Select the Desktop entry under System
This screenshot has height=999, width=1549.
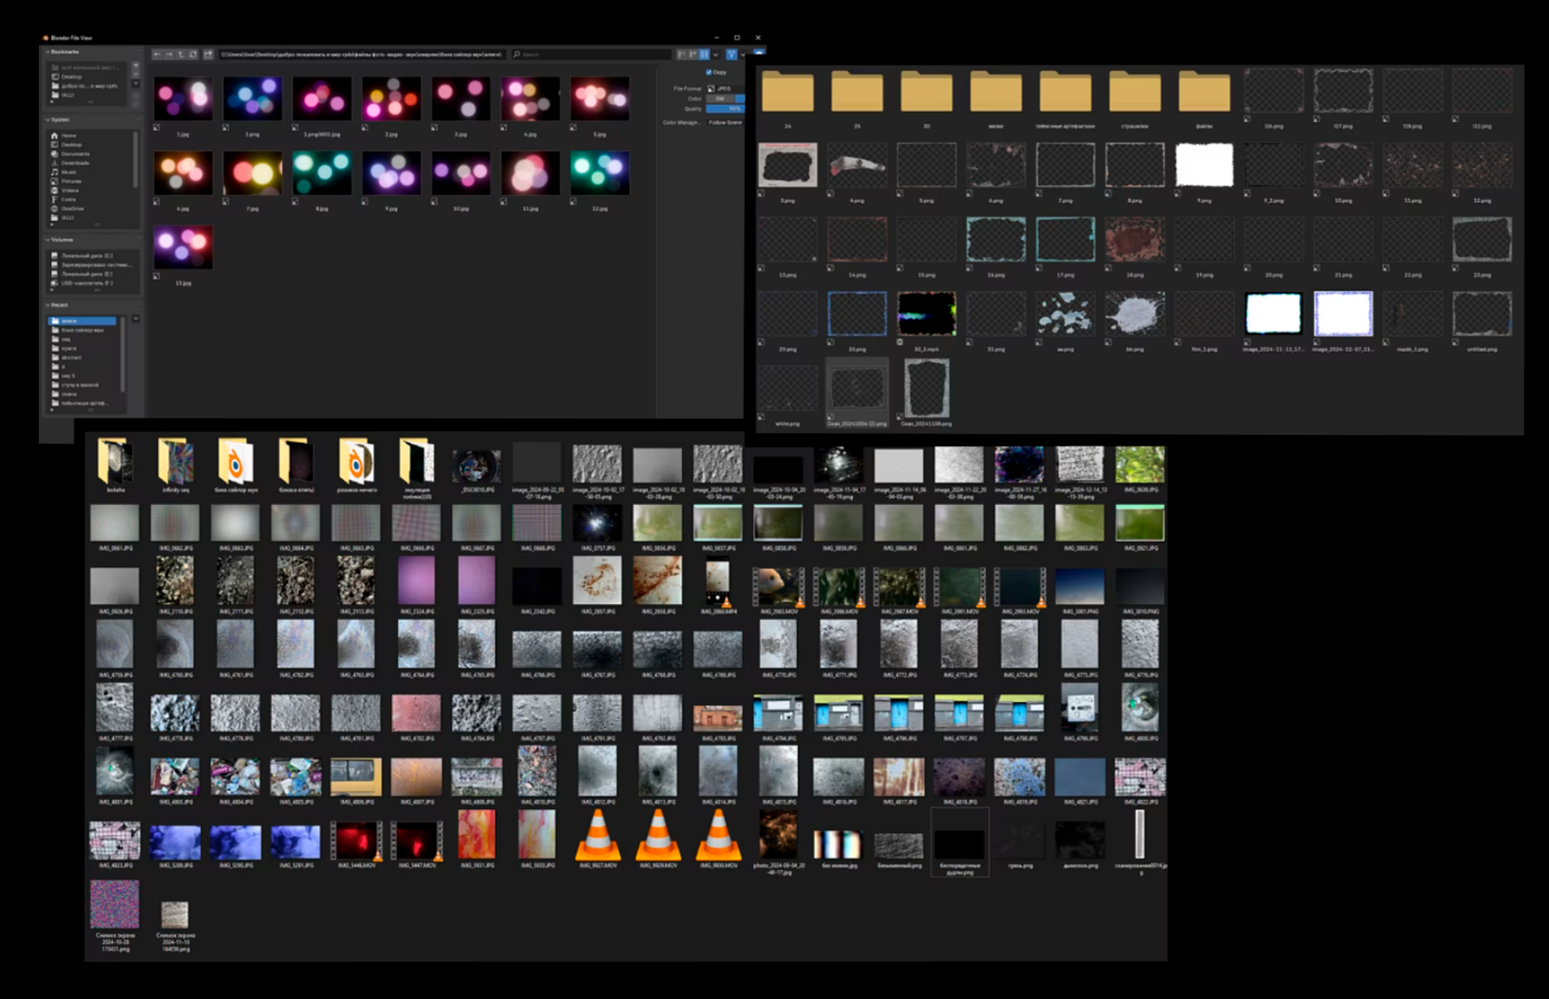click(x=71, y=145)
